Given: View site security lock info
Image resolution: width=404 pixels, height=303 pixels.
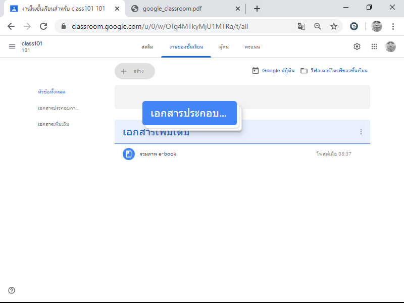Looking at the screenshot, I should click(64, 26).
